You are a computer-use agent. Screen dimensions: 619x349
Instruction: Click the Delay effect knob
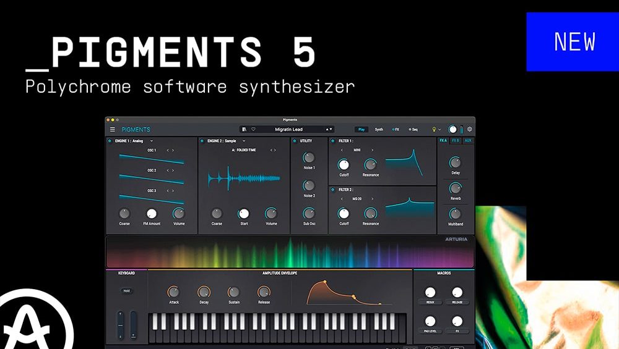pyautogui.click(x=455, y=162)
